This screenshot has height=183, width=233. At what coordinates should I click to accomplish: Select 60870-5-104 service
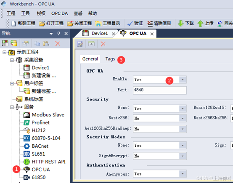pyautogui.click(x=42, y=138)
